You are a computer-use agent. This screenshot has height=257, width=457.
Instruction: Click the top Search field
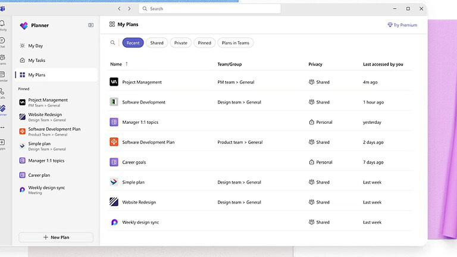point(210,9)
